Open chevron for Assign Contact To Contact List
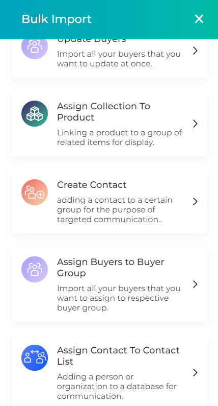Viewport: 218px width, 406px height. [x=195, y=372]
